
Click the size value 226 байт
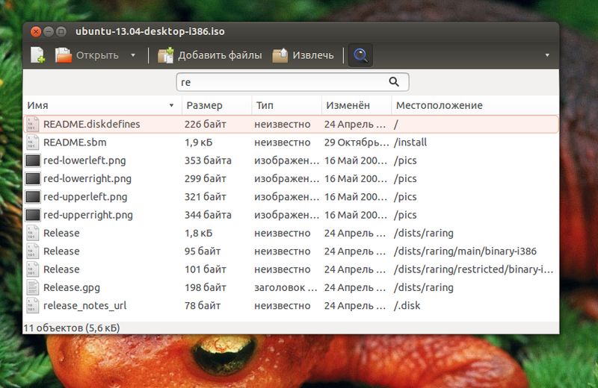[x=205, y=124]
